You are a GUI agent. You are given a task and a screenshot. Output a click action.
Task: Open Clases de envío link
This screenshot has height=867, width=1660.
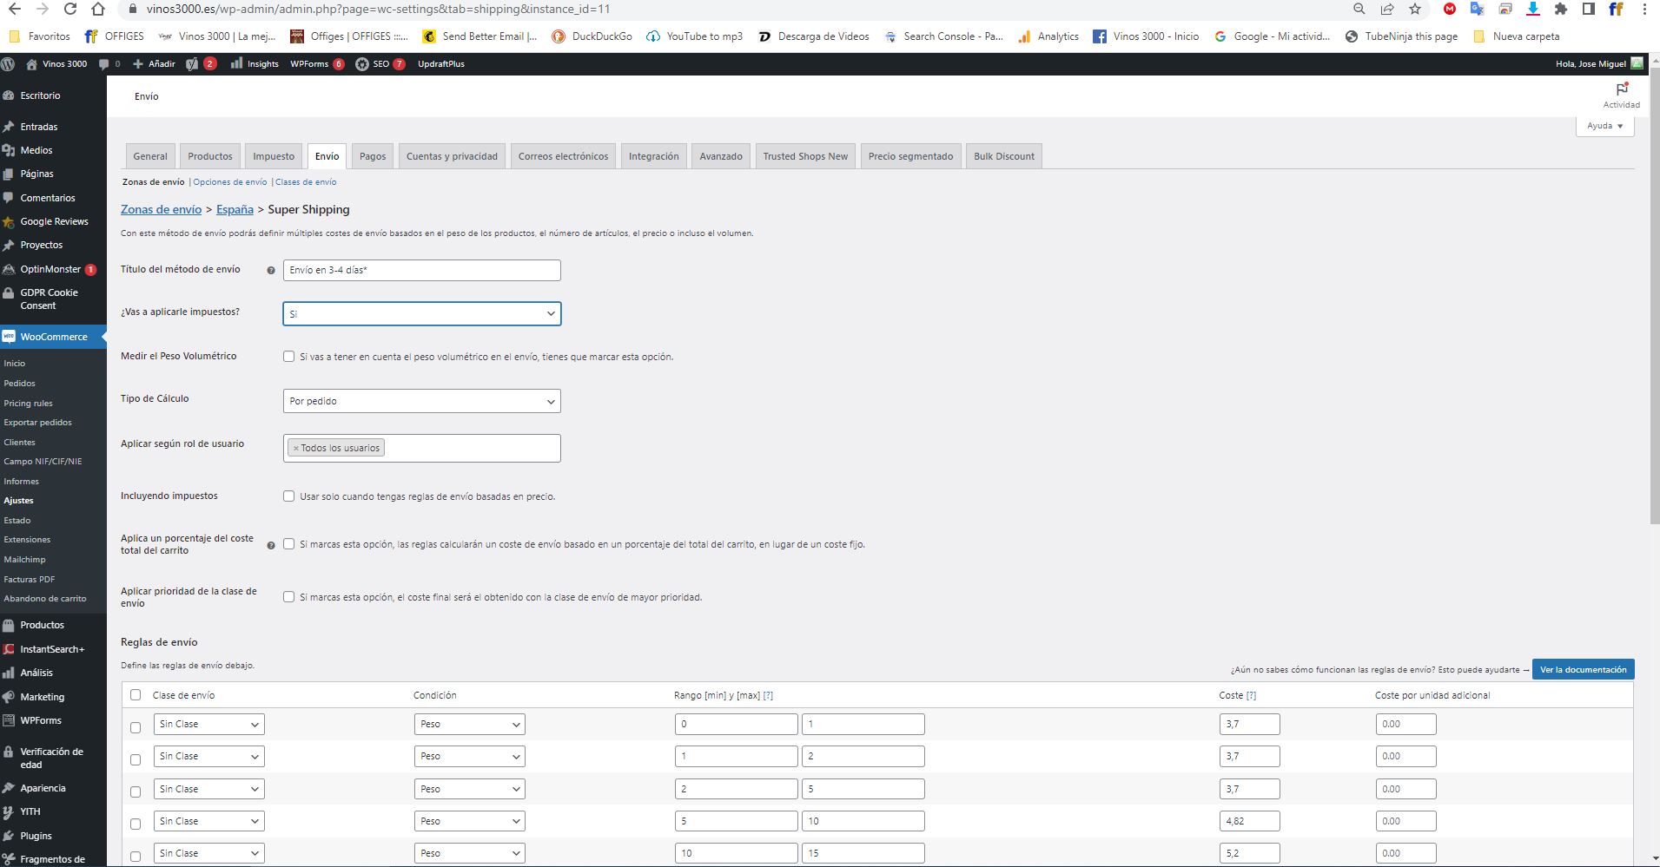point(306,182)
